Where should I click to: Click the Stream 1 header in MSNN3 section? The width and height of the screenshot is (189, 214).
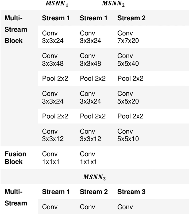(56, 192)
